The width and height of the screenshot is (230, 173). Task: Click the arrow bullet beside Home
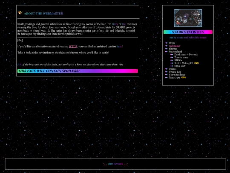point(166,43)
